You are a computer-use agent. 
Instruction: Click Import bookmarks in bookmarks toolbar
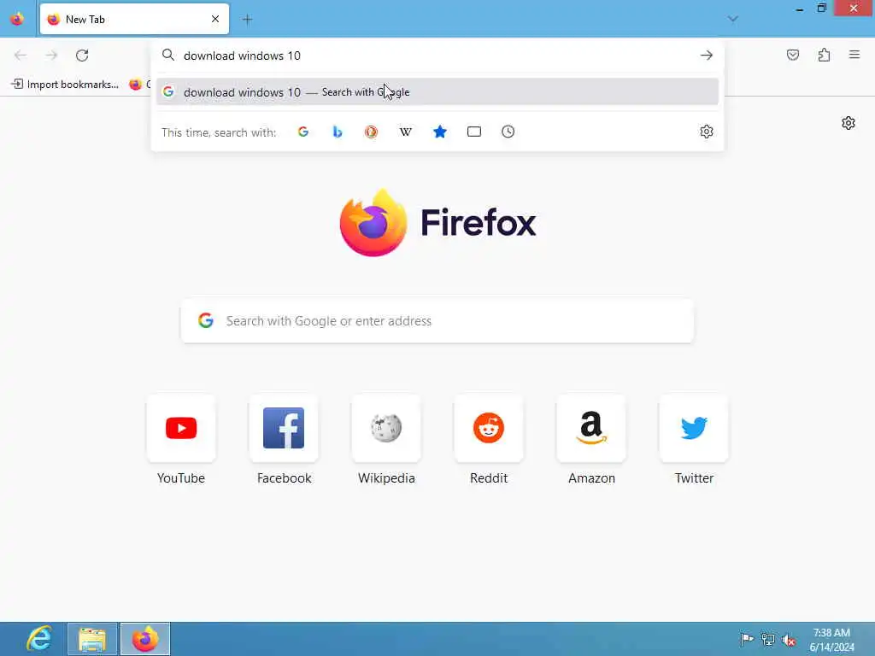point(65,85)
